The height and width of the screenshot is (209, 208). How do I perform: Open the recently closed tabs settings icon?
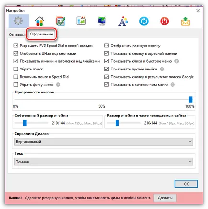(x=81, y=21)
